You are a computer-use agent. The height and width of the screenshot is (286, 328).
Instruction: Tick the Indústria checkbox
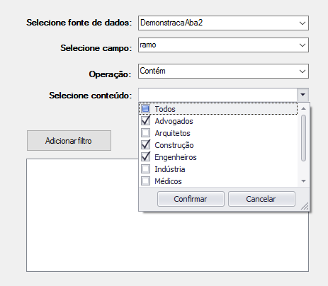(x=145, y=169)
